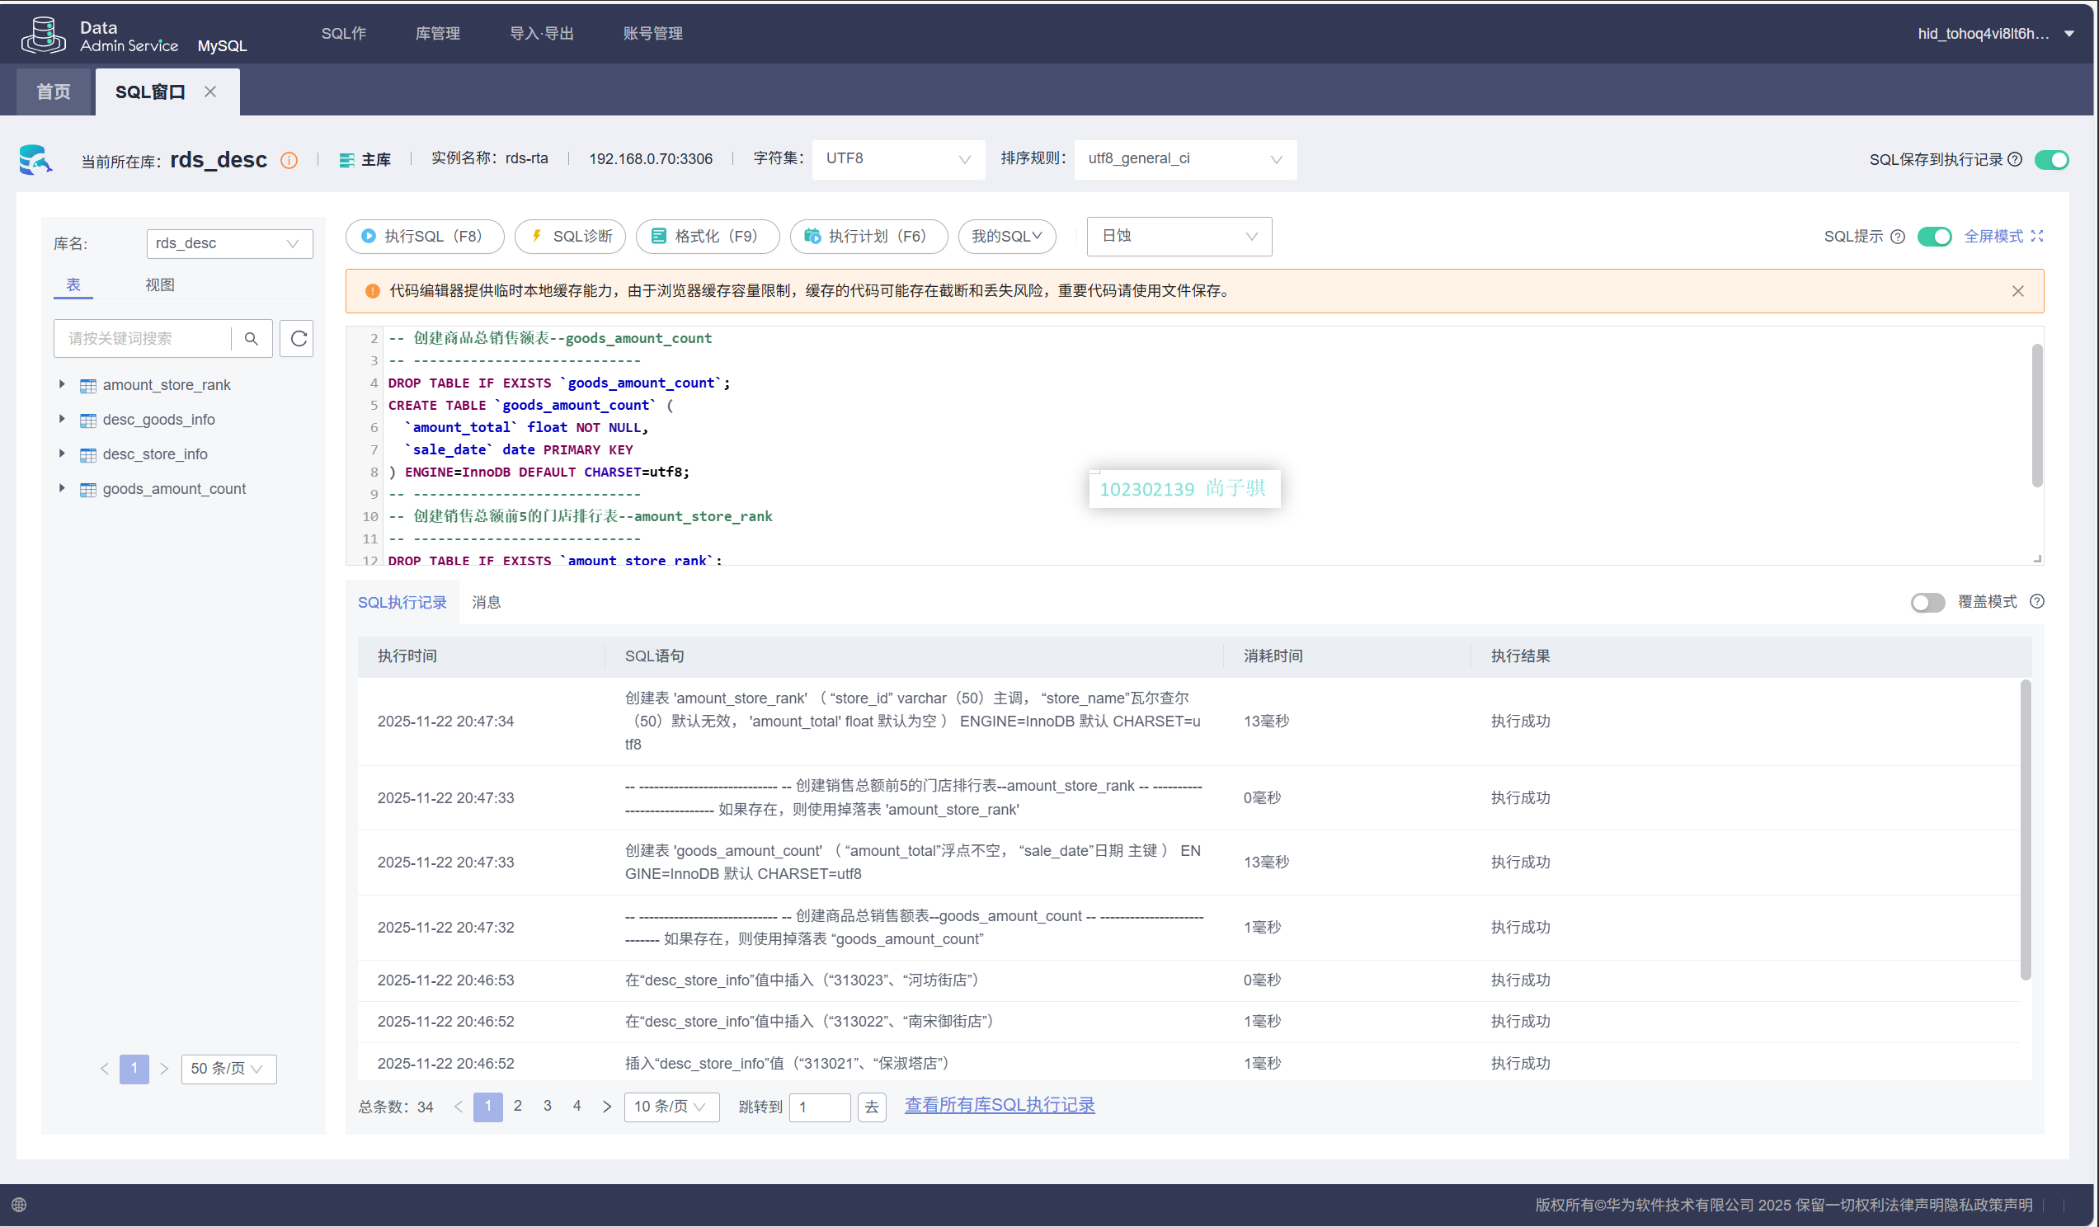The width and height of the screenshot is (2099, 1227).
Task: Toggle SQL保存到执行记录 switch off
Action: pos(2050,159)
